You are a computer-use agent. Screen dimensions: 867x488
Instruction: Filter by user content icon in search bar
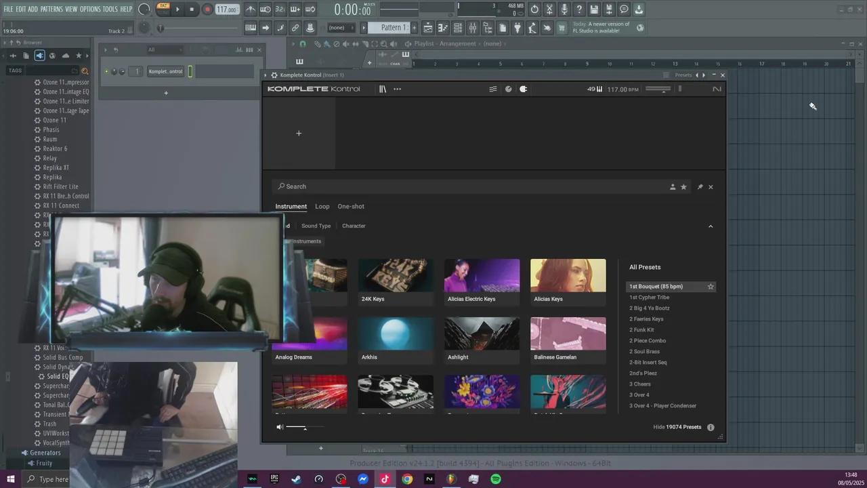pyautogui.click(x=673, y=186)
